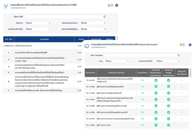Export Scenario report to PDF icon
This screenshot has width=194, height=133.
click(183, 45)
